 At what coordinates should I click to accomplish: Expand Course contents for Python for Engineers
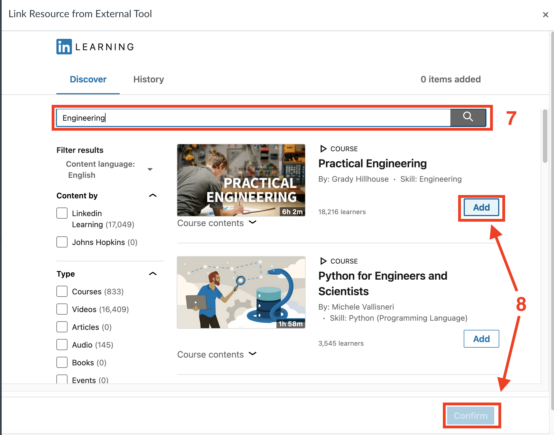pos(217,355)
